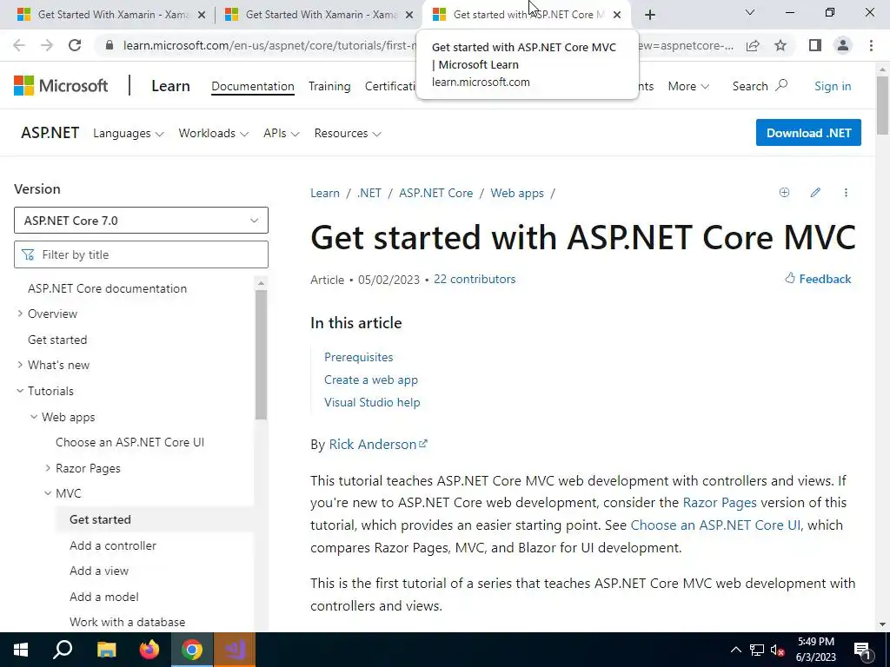Jump to the Prerequisites section

pyautogui.click(x=358, y=357)
